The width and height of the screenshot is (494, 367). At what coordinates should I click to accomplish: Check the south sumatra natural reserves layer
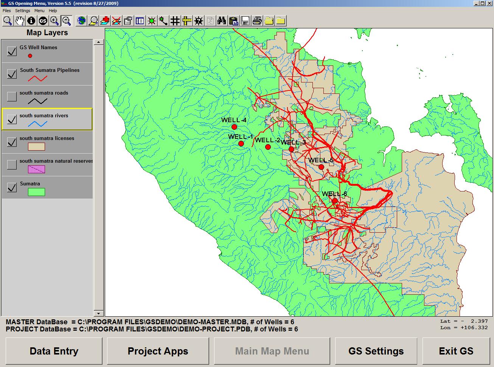pos(11,164)
